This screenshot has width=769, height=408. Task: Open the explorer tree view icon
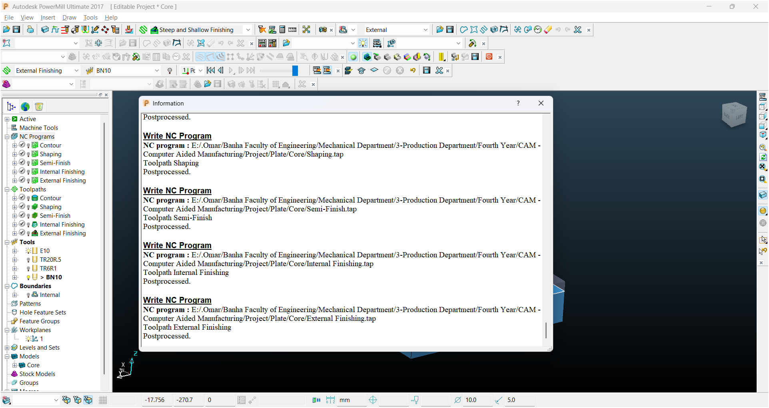click(11, 107)
